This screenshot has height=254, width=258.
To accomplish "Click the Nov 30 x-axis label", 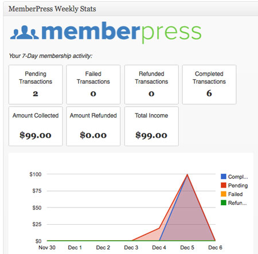I will (47, 248).
